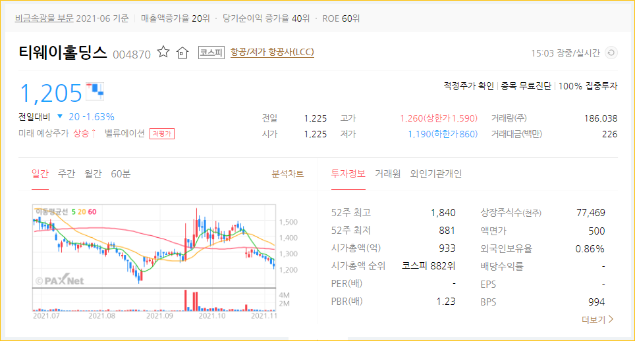Screen dimensions: 635x341
Task: Click the 거래대금(백만) value 226
Action: pyautogui.click(x=609, y=134)
